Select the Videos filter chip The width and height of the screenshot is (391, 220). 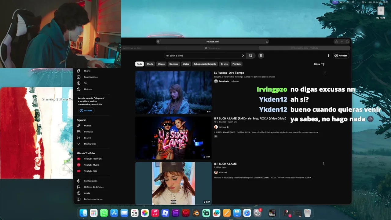[x=161, y=64]
